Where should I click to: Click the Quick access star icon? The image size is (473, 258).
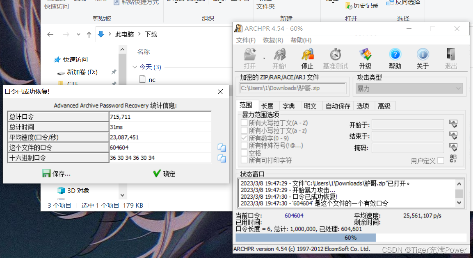click(57, 60)
